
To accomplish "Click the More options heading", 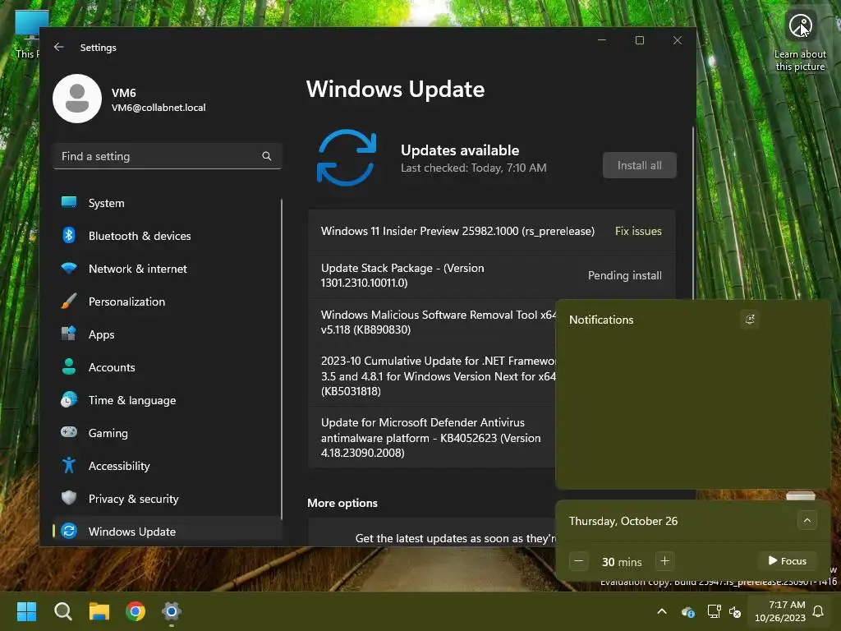I will point(342,503).
